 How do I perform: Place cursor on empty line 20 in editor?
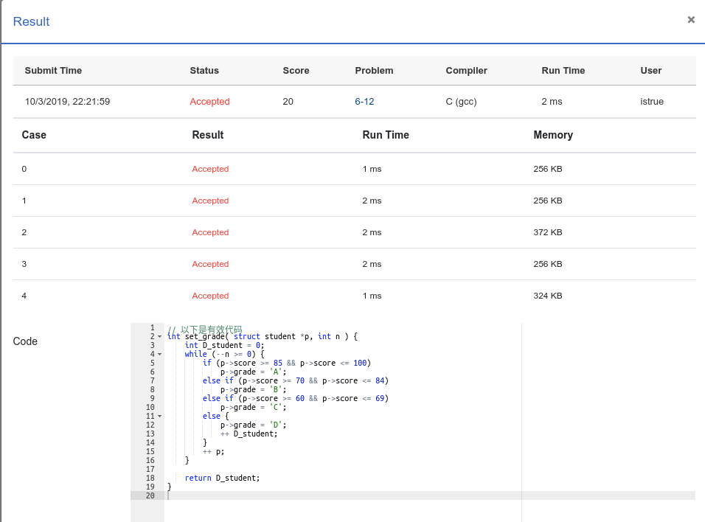[429, 495]
